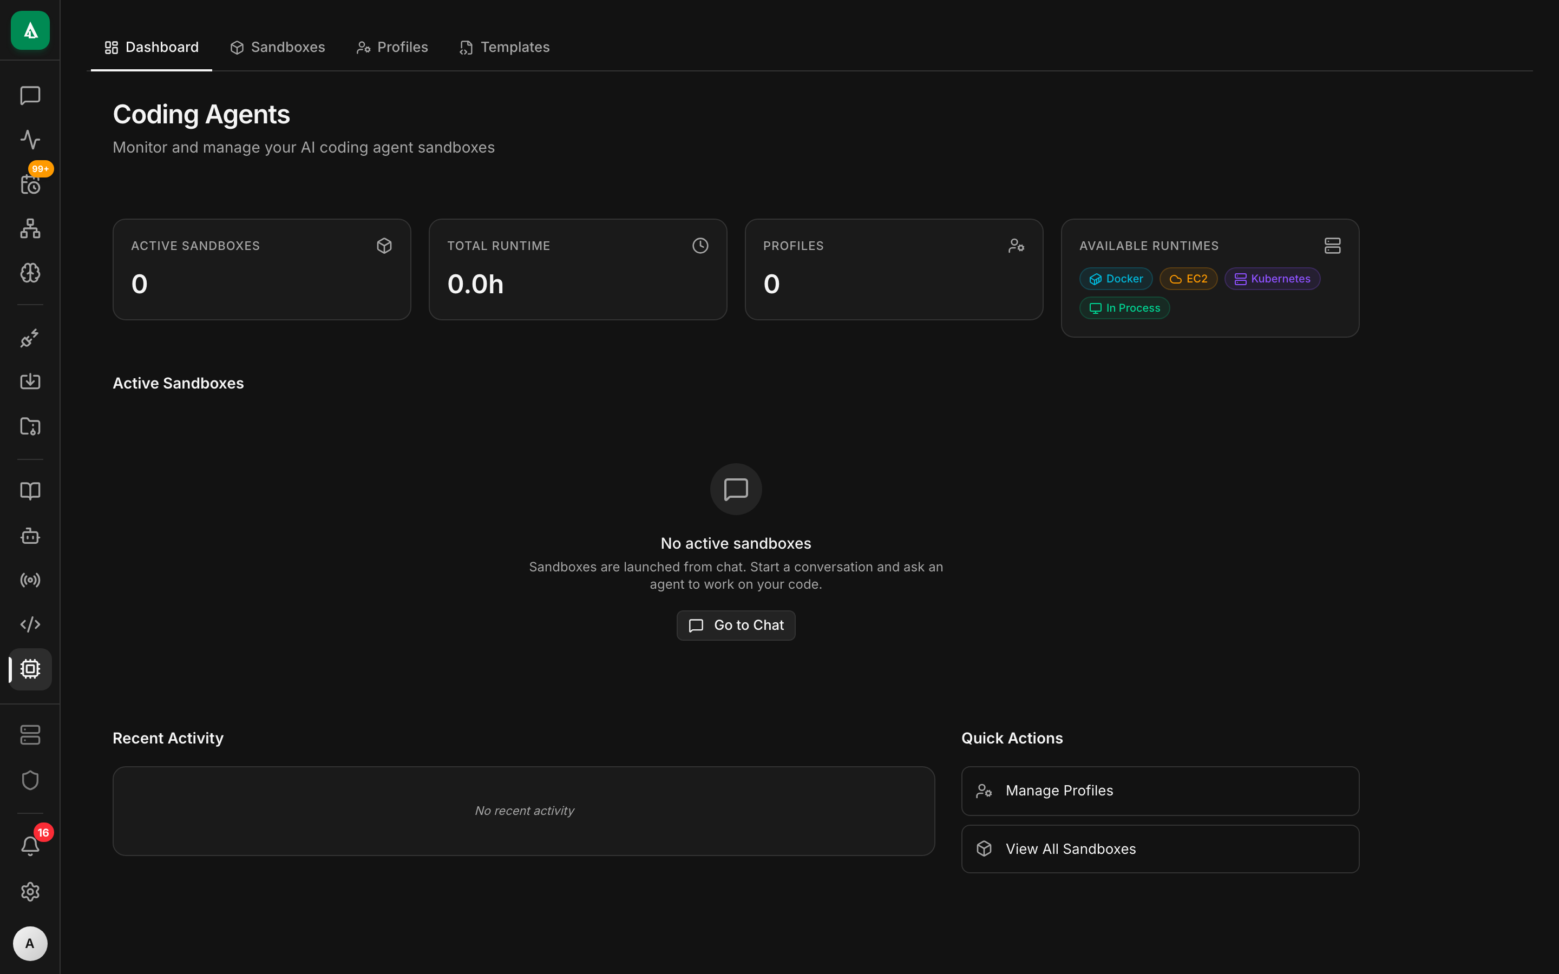
Task: Open the Templates tab
Action: 505,48
